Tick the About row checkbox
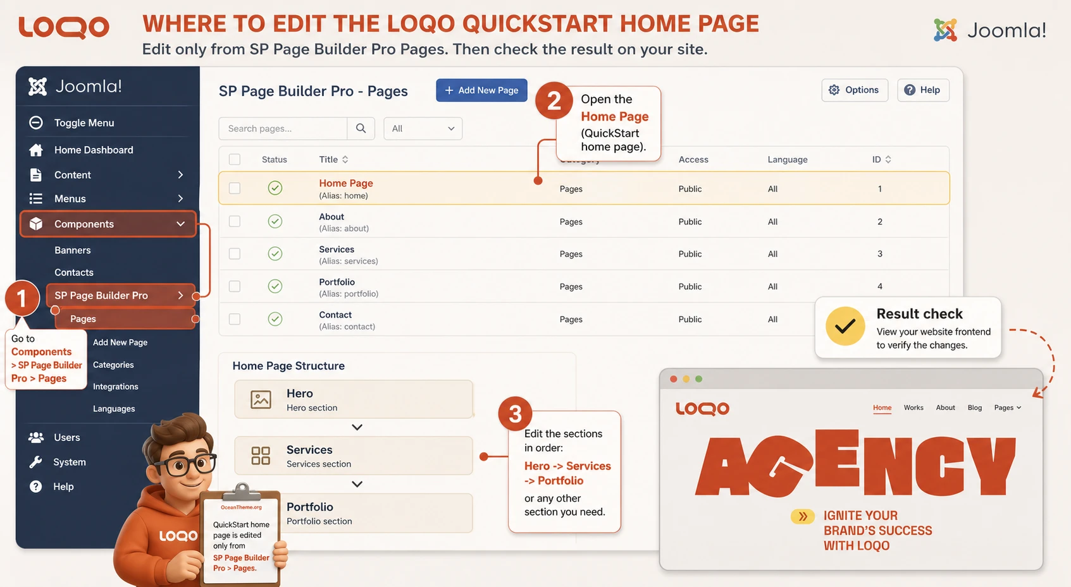The height and width of the screenshot is (587, 1071). pos(235,221)
